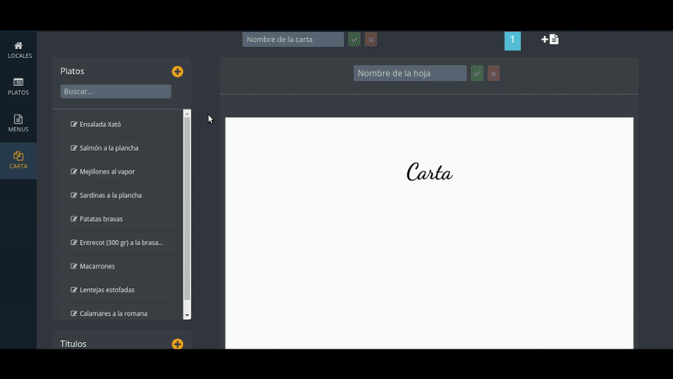The image size is (673, 379).
Task: Confirm the carta name with green check
Action: point(354,40)
